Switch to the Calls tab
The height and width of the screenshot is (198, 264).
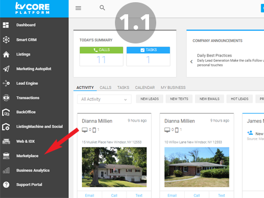[x=106, y=87]
